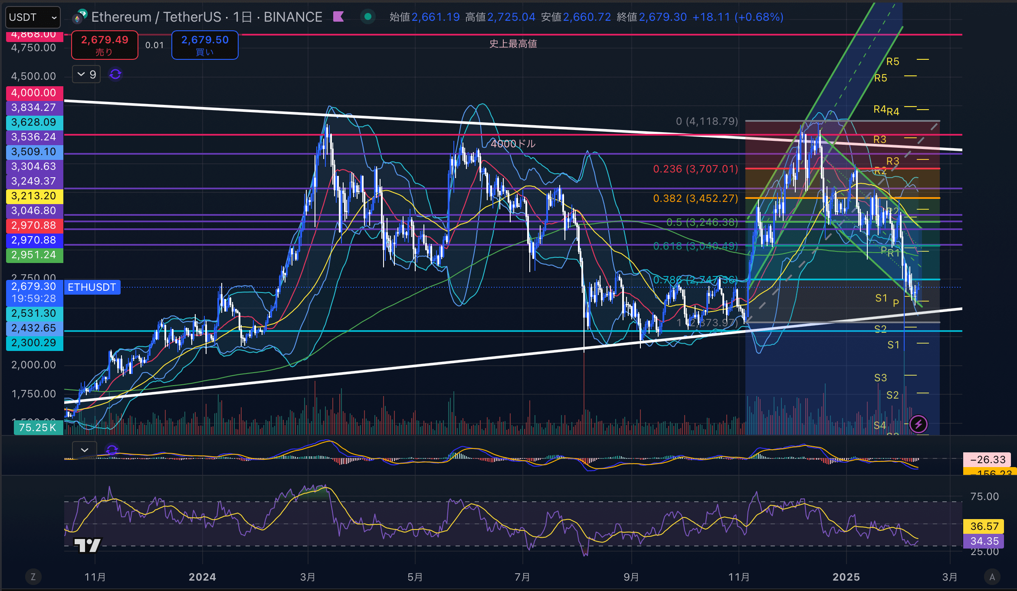Click the 4,000.00 red price label

[x=34, y=93]
